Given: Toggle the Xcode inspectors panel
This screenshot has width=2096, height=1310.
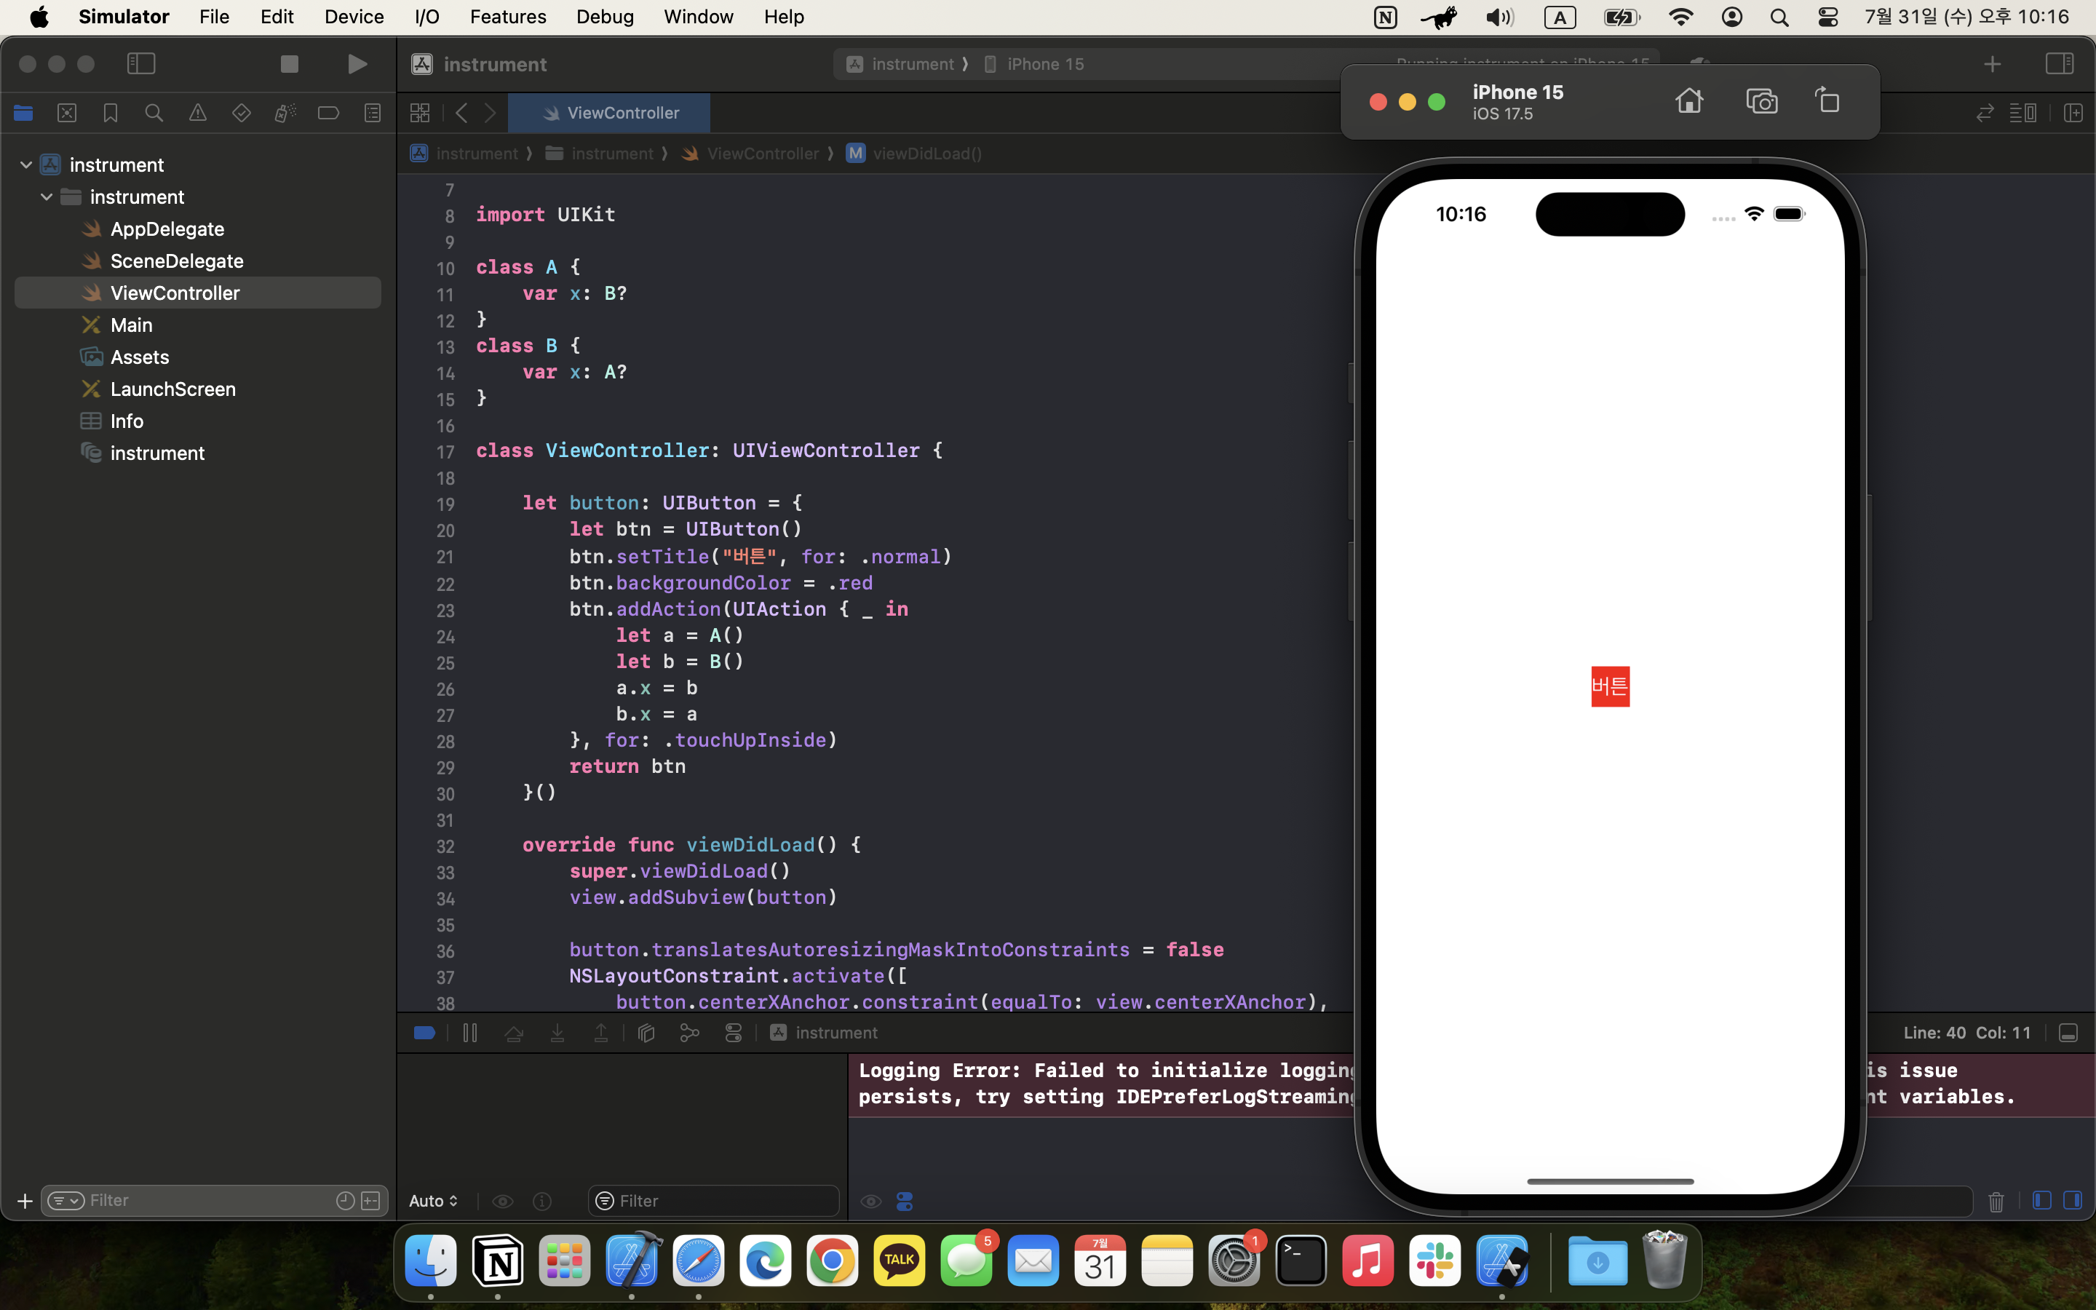Looking at the screenshot, I should 2059,63.
